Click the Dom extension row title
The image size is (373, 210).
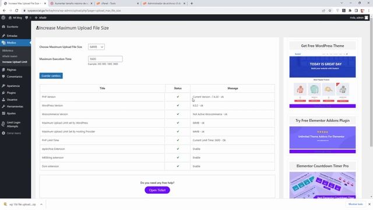point(51,166)
